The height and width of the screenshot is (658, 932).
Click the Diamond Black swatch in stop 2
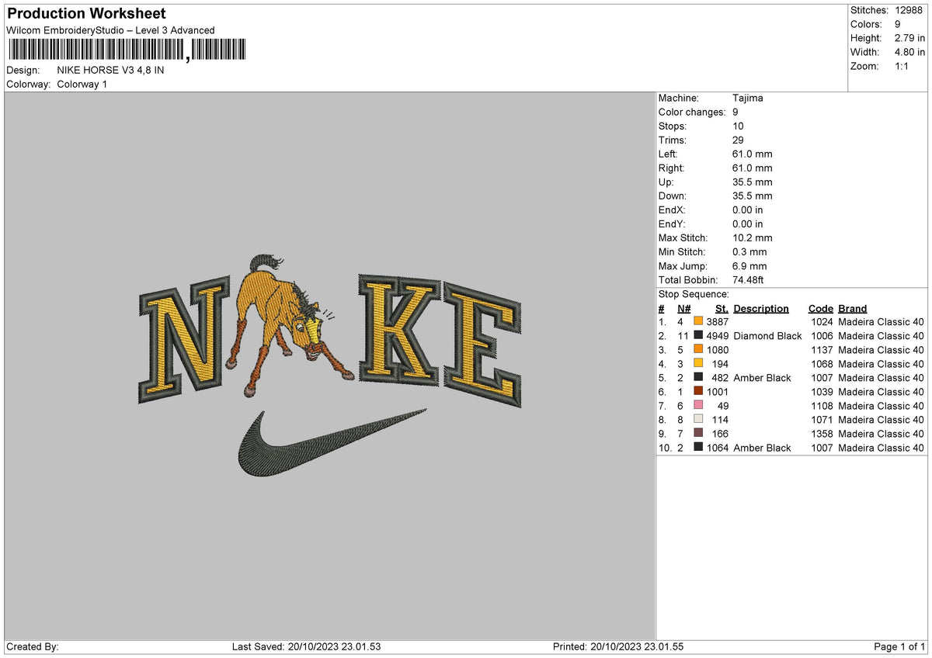[x=698, y=336]
